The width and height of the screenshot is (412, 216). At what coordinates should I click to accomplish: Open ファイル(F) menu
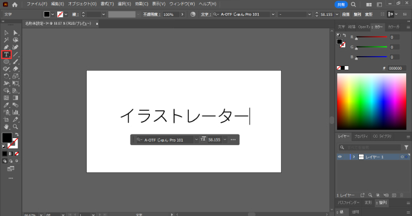[37, 4]
